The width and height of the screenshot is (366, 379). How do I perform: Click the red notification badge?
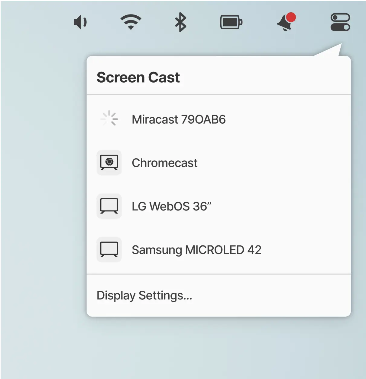(291, 17)
